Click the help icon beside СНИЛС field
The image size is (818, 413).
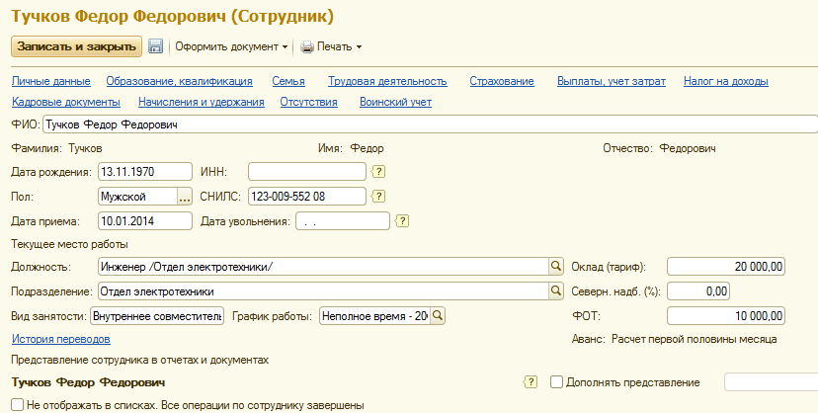(378, 196)
